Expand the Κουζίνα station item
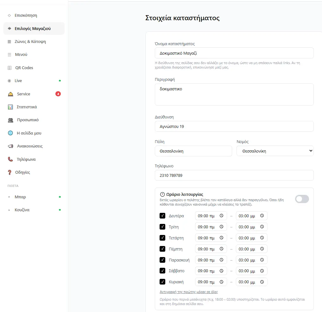322x312 pixels. tap(34, 210)
